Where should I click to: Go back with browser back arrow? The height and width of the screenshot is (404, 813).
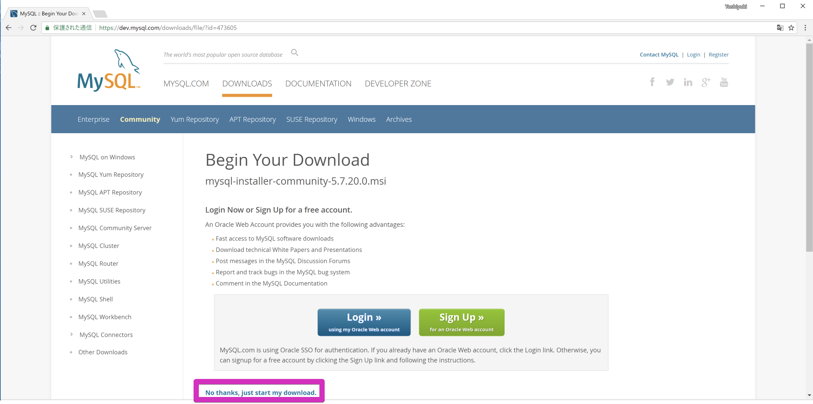pyautogui.click(x=8, y=28)
